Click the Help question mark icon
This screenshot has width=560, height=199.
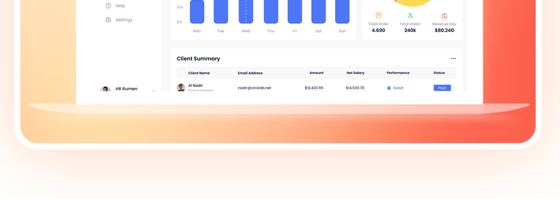[x=108, y=6]
